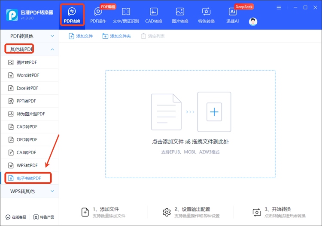The width and height of the screenshot is (322, 226).
Task: Click the version v1.3.3.0 label
Action: point(27,18)
